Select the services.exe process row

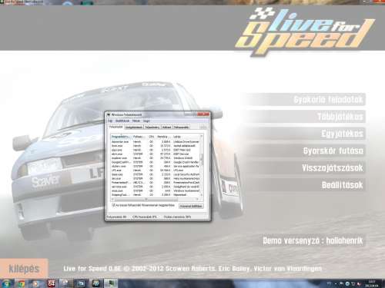coord(156,187)
